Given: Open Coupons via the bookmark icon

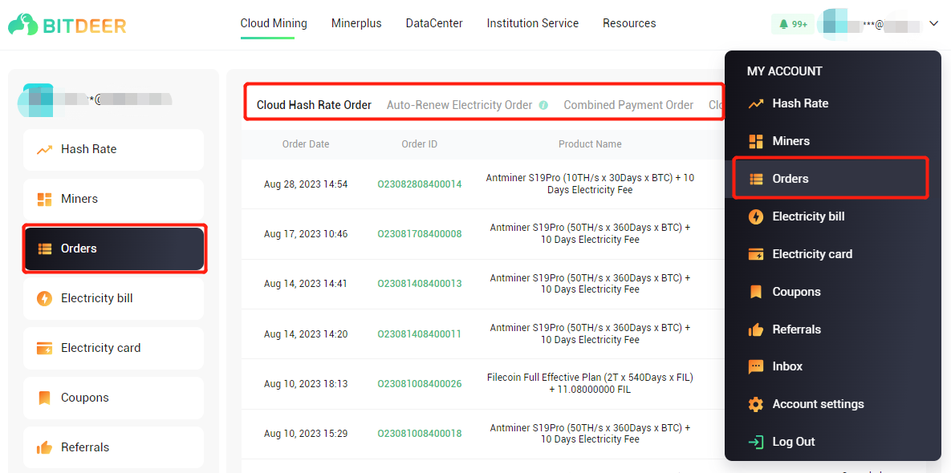Looking at the screenshot, I should coord(46,398).
